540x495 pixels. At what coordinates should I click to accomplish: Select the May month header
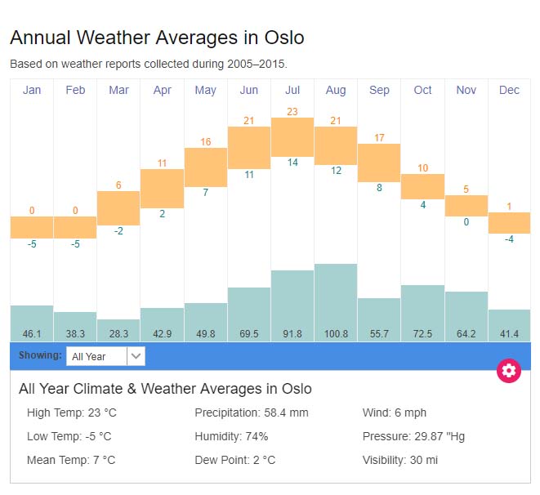206,90
